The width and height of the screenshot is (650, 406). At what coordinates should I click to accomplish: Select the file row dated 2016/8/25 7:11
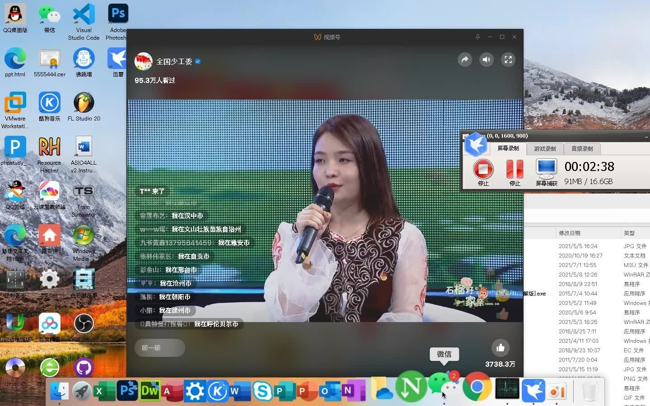[x=587, y=331]
